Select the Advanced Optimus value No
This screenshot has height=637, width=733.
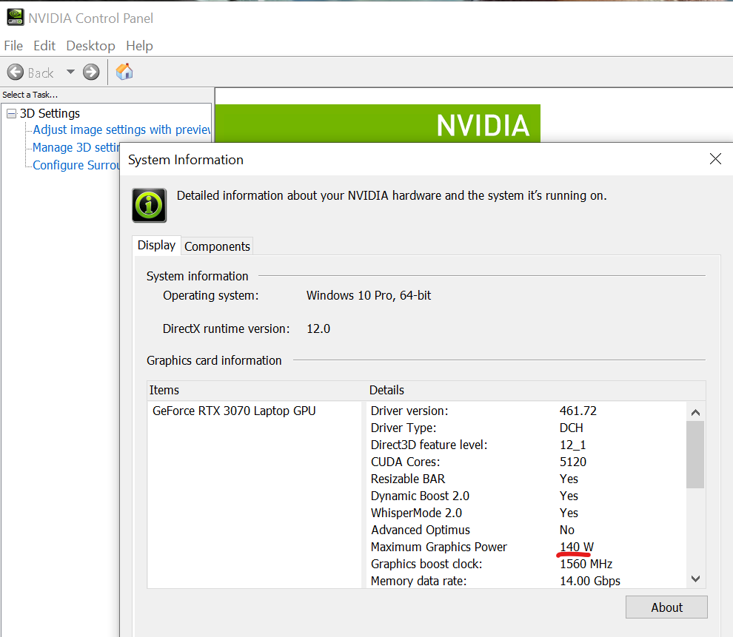tap(567, 530)
